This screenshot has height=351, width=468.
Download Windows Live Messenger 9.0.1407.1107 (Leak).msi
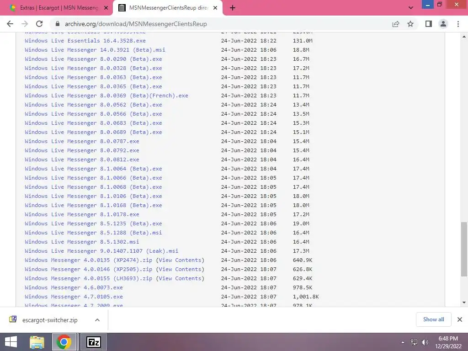(x=101, y=251)
